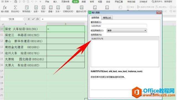Select cell 太原火 车站店(035102)
Viewport: 177px width, 100px height.
tap(25, 65)
